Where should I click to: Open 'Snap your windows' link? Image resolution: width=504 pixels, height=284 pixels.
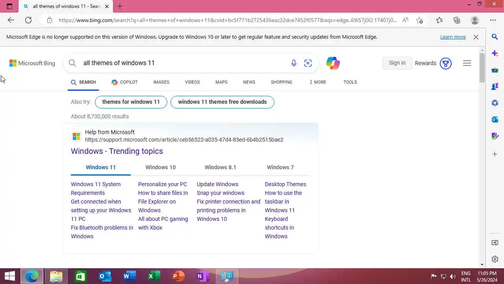pyautogui.click(x=220, y=193)
